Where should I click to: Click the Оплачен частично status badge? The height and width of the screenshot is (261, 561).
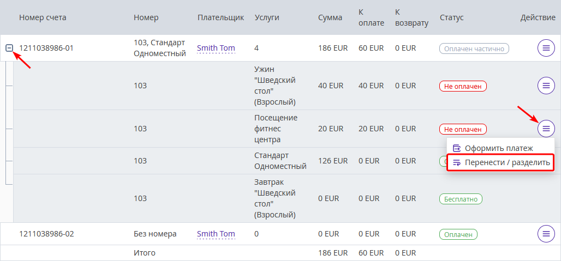474,48
